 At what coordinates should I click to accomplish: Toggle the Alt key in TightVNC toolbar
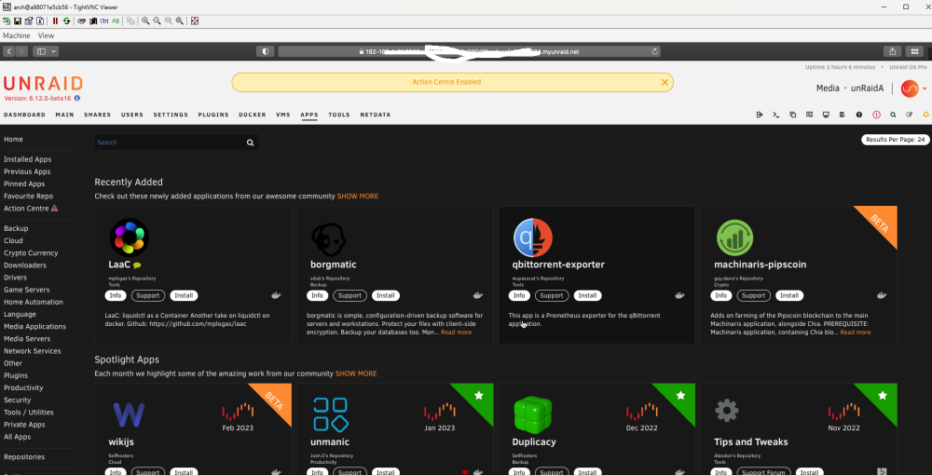(116, 20)
